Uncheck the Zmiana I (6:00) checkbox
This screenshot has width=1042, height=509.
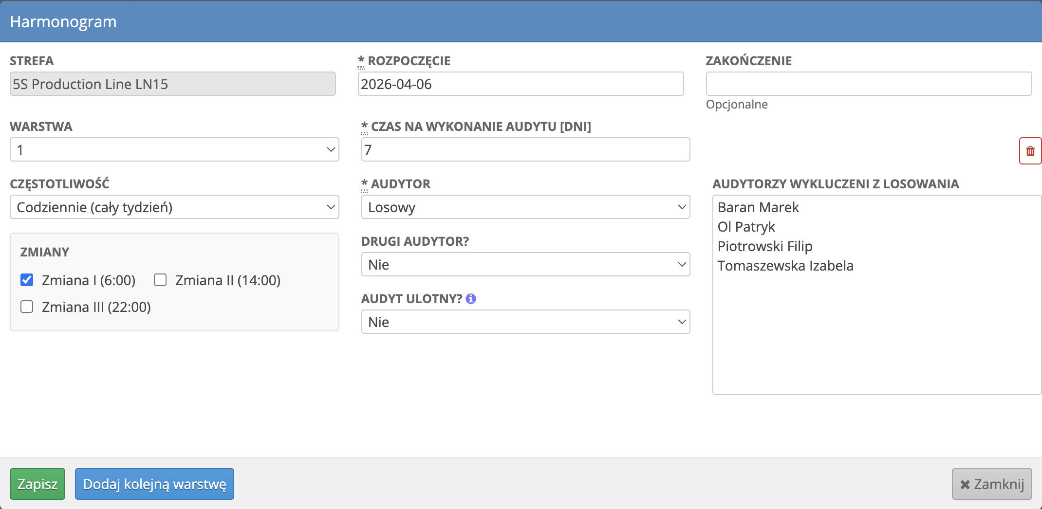(27, 280)
